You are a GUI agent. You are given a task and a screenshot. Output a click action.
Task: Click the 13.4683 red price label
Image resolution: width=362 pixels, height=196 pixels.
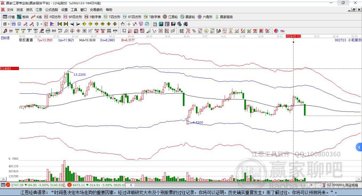[x=10, y=68]
